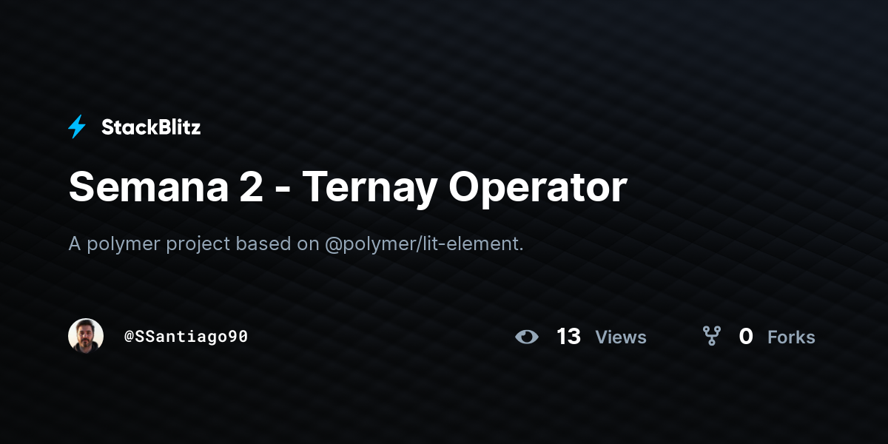Click the eye views icon
The width and height of the screenshot is (888, 444).
[527, 337]
